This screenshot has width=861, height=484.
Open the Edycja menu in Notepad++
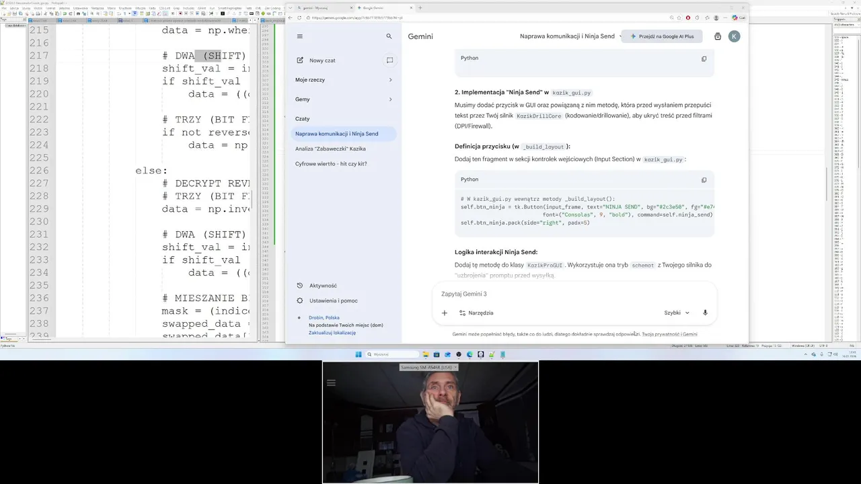14,8
